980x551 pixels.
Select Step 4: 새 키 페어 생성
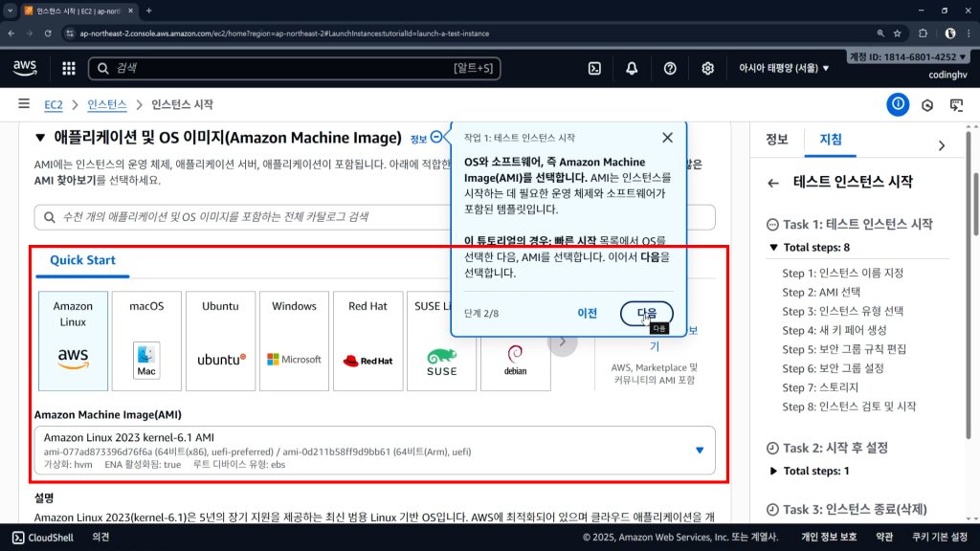pyautogui.click(x=835, y=330)
